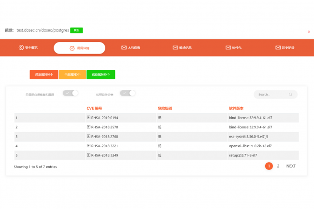Expand the RHSA-2018:3249 row
This screenshot has width=314, height=209.
point(88,155)
